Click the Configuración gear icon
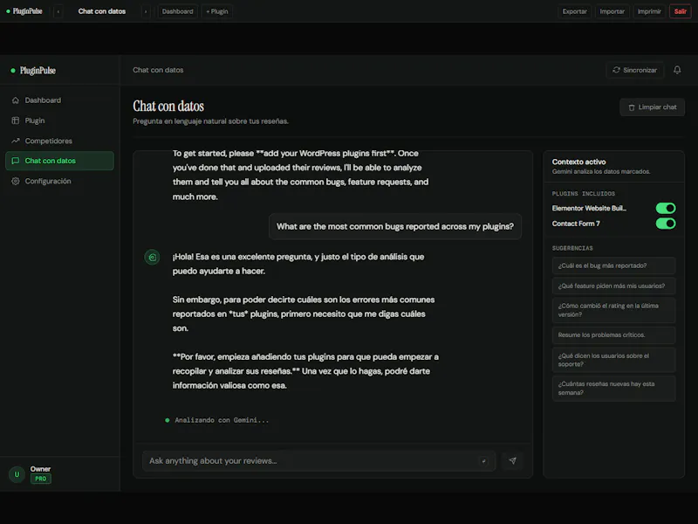Image resolution: width=698 pixels, height=524 pixels. pos(16,181)
